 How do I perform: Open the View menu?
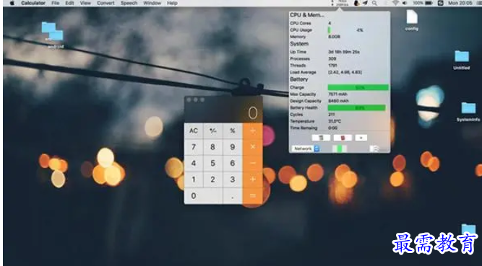pos(85,3)
